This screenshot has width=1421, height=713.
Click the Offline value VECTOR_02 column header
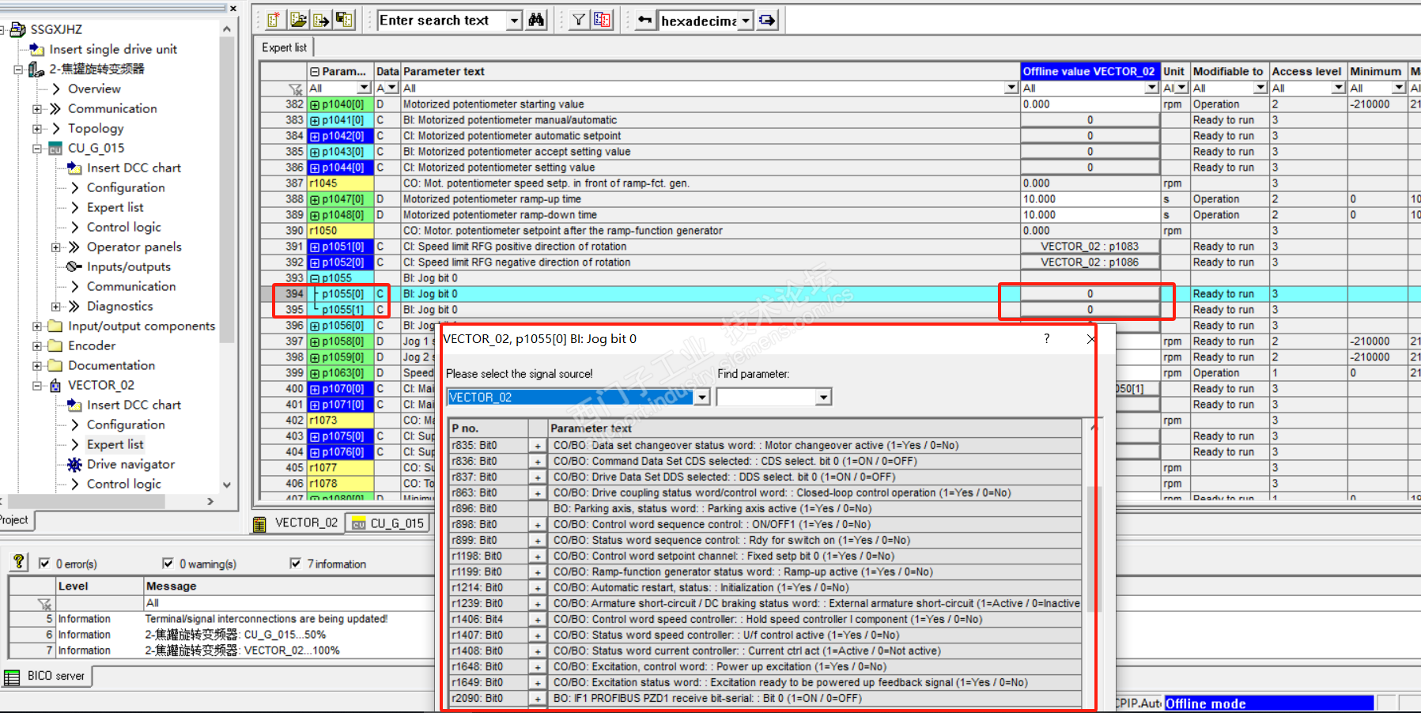click(1090, 71)
